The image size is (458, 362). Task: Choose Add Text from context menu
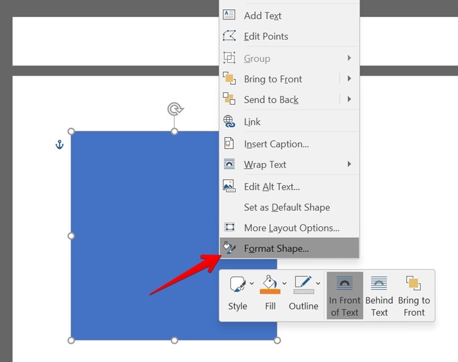(x=289, y=15)
